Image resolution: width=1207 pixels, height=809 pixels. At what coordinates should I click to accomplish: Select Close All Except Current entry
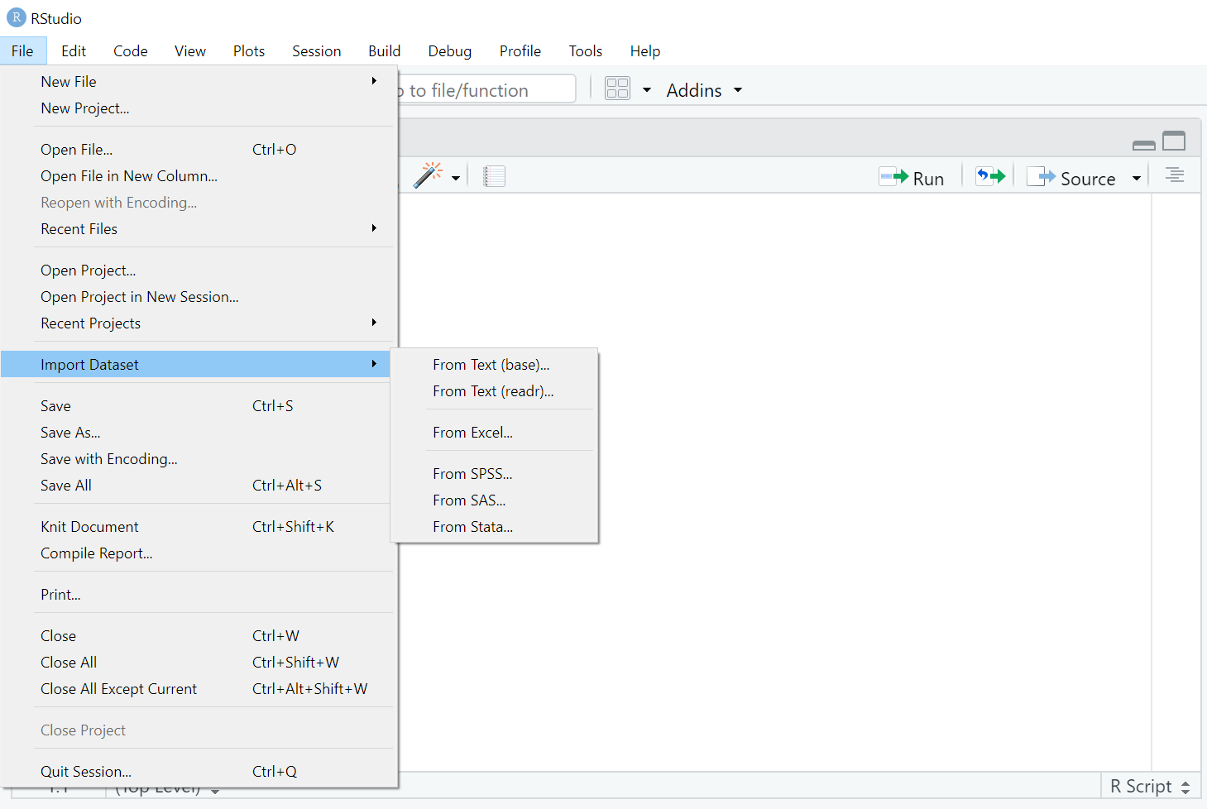click(x=199, y=688)
